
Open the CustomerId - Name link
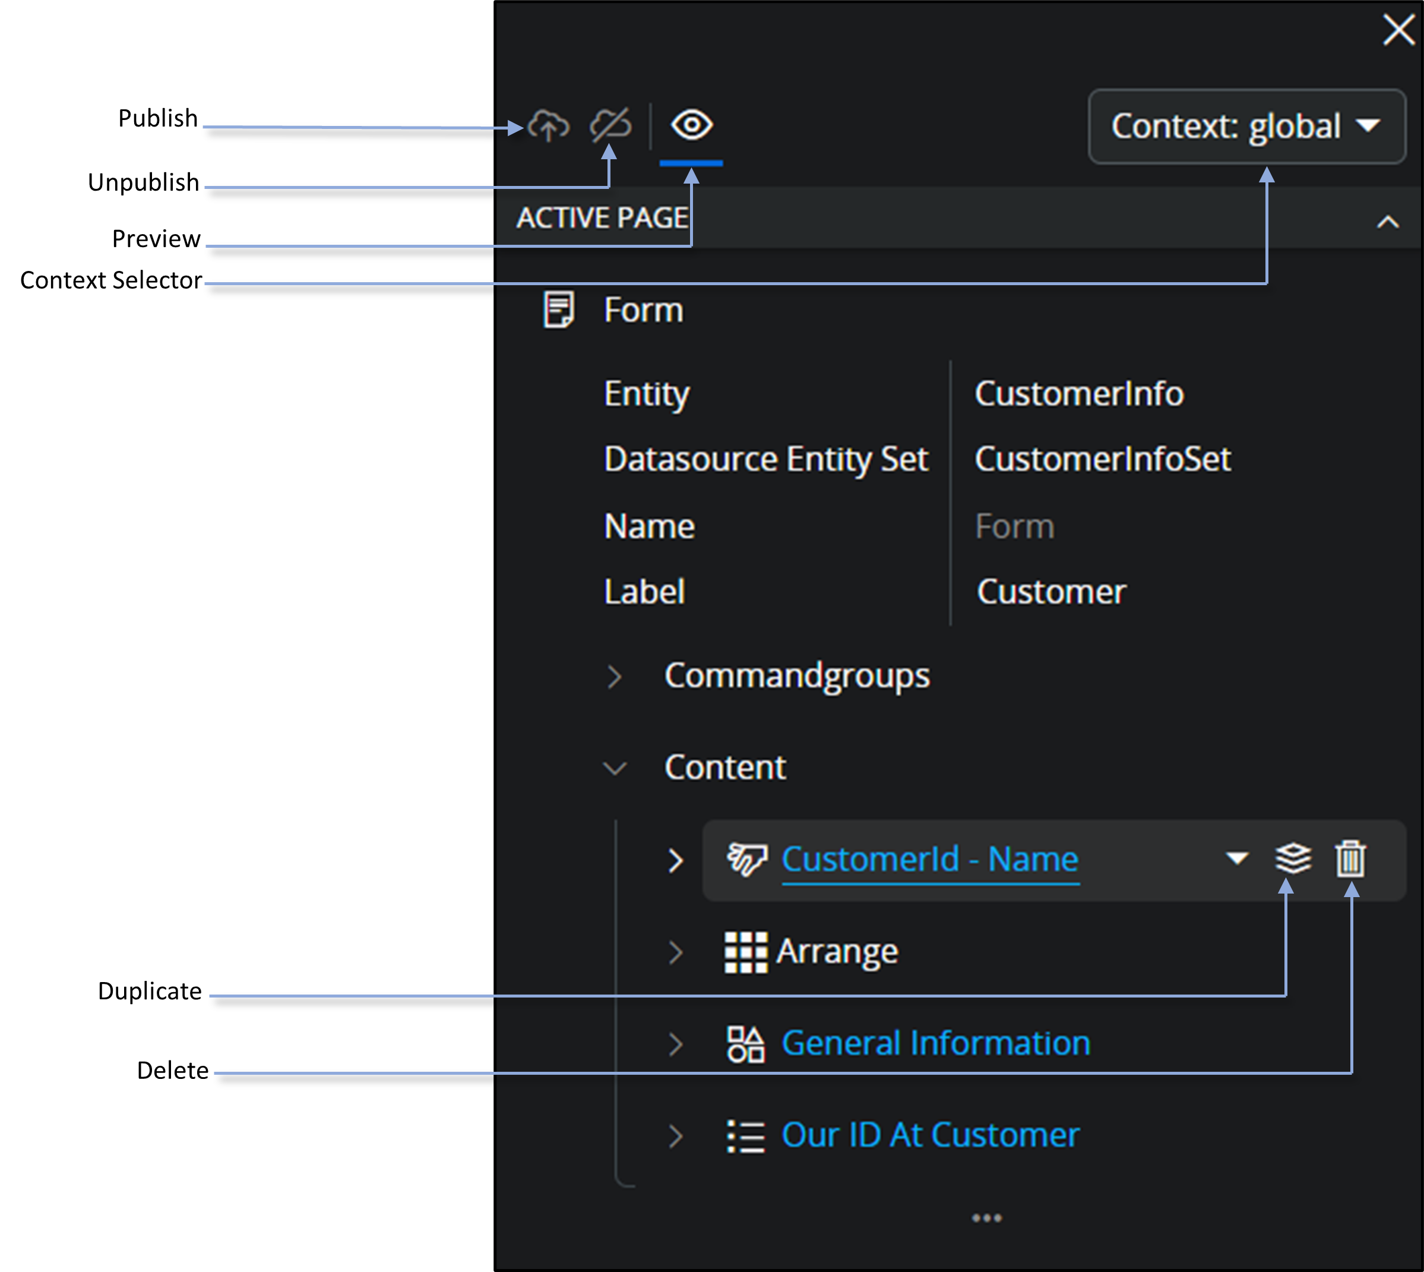pos(929,859)
